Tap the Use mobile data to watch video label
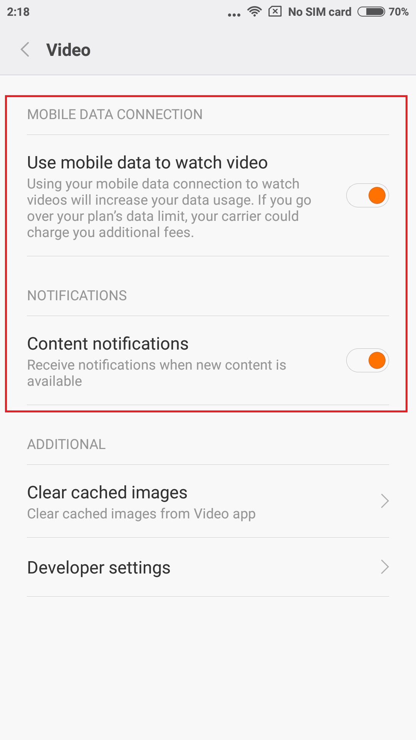The image size is (416, 740). point(147,163)
